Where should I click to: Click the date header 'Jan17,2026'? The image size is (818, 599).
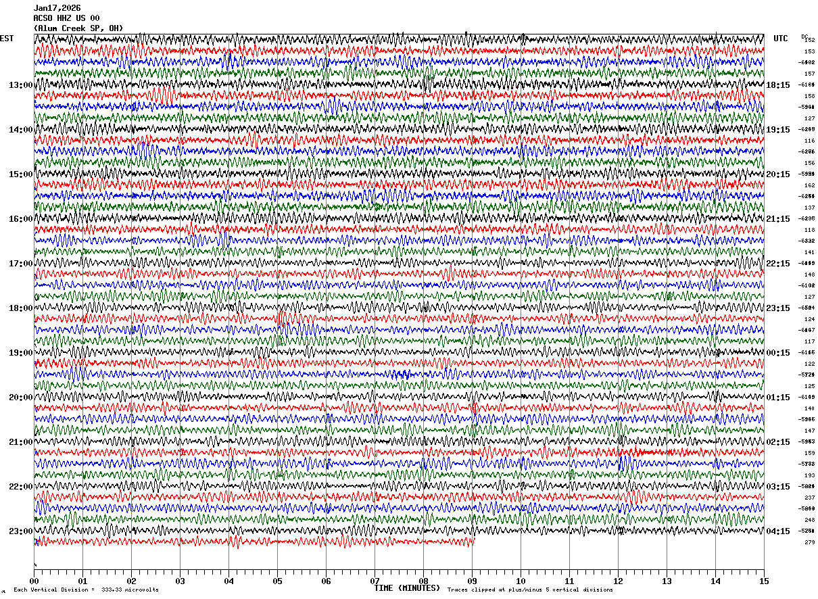(57, 8)
